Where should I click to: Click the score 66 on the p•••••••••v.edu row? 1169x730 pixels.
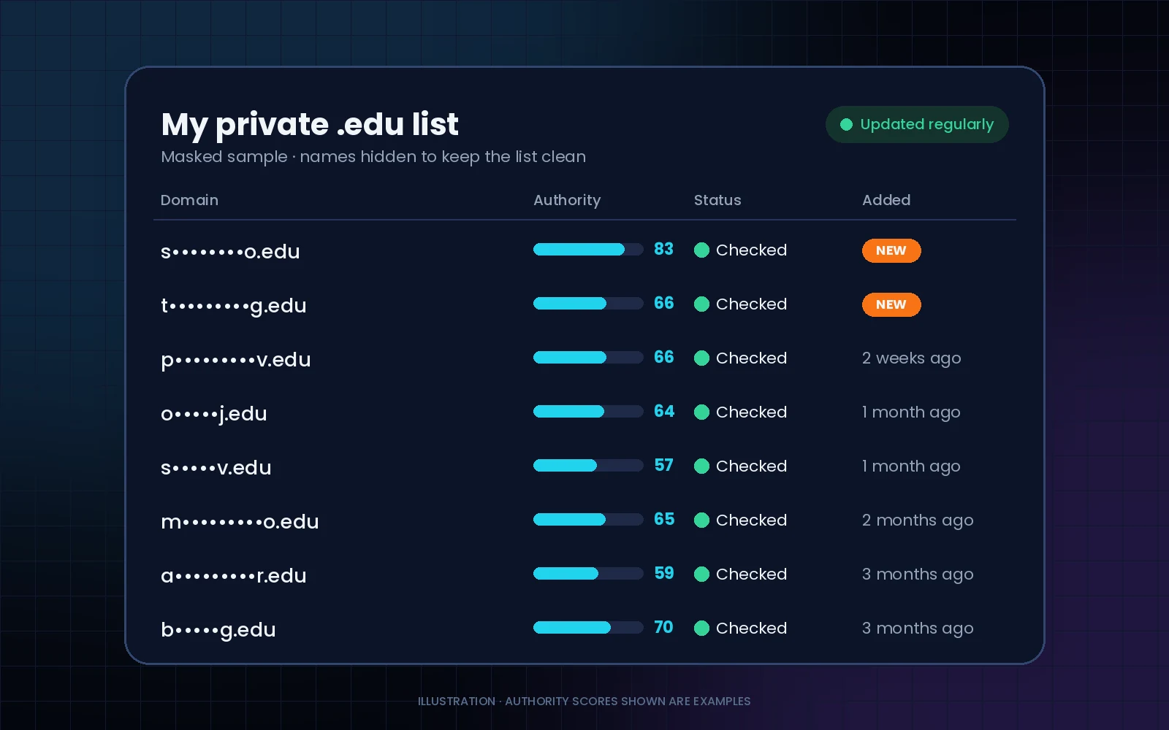[x=664, y=358]
